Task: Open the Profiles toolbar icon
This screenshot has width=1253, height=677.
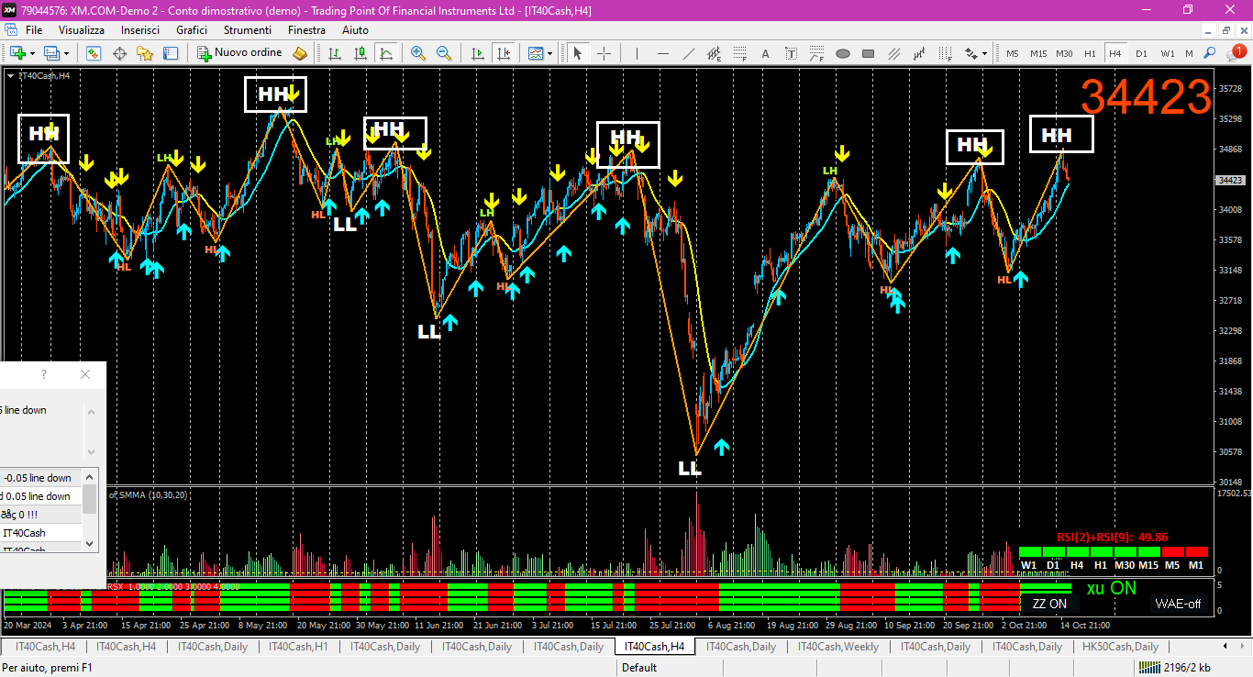Action: 51,53
